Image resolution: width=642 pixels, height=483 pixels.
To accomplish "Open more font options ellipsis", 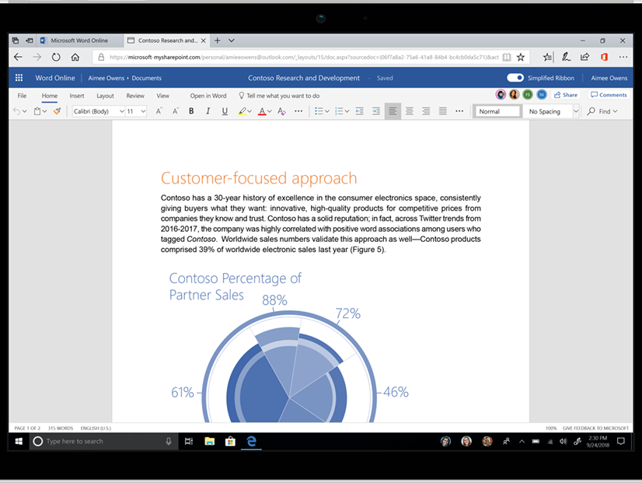I will pyautogui.click(x=298, y=111).
